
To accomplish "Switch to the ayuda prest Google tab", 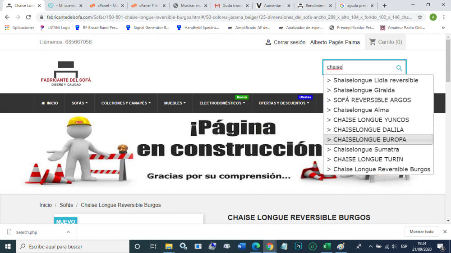I will pyautogui.click(x=356, y=5).
